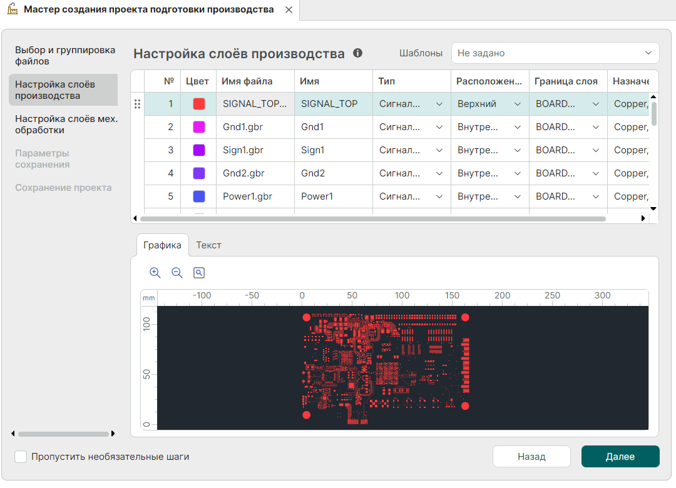Grab the drag handle of row 1
Screen dimensions: 676x488
[137, 104]
